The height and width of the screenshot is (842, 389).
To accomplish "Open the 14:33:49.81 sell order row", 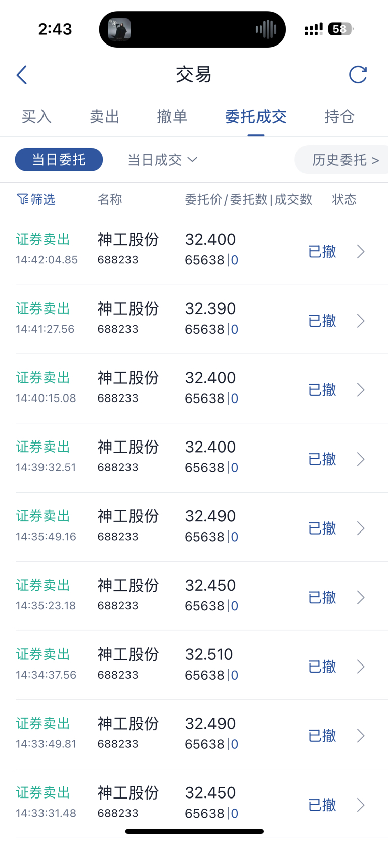I will tap(202, 734).
